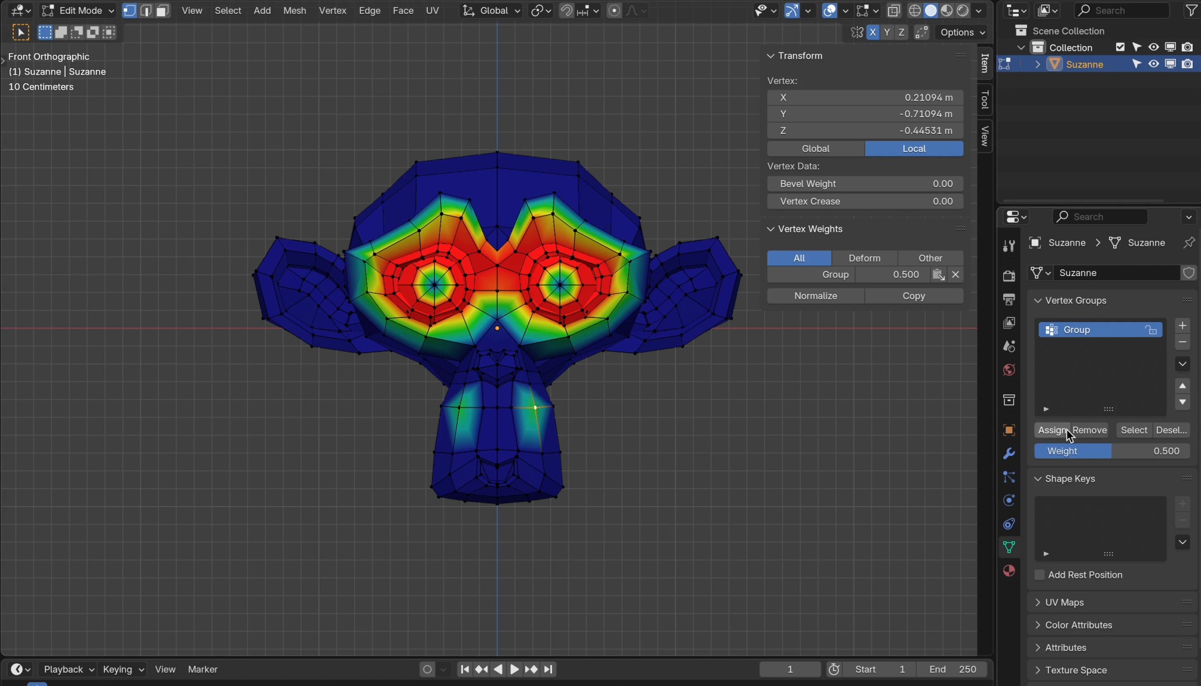Remove the active vertex group

pos(1182,342)
